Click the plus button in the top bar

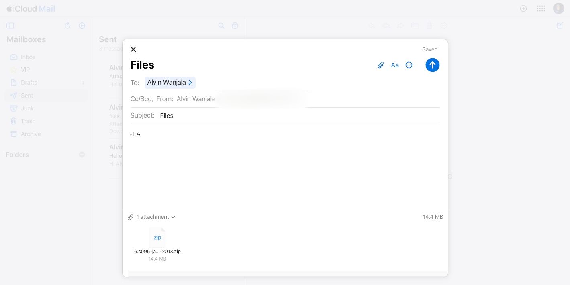[x=523, y=8]
